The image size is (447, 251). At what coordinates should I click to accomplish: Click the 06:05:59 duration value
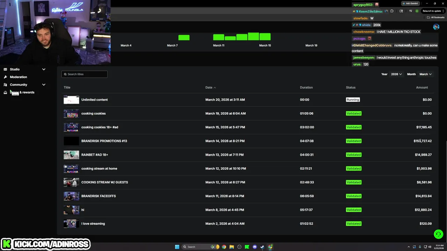307,196
